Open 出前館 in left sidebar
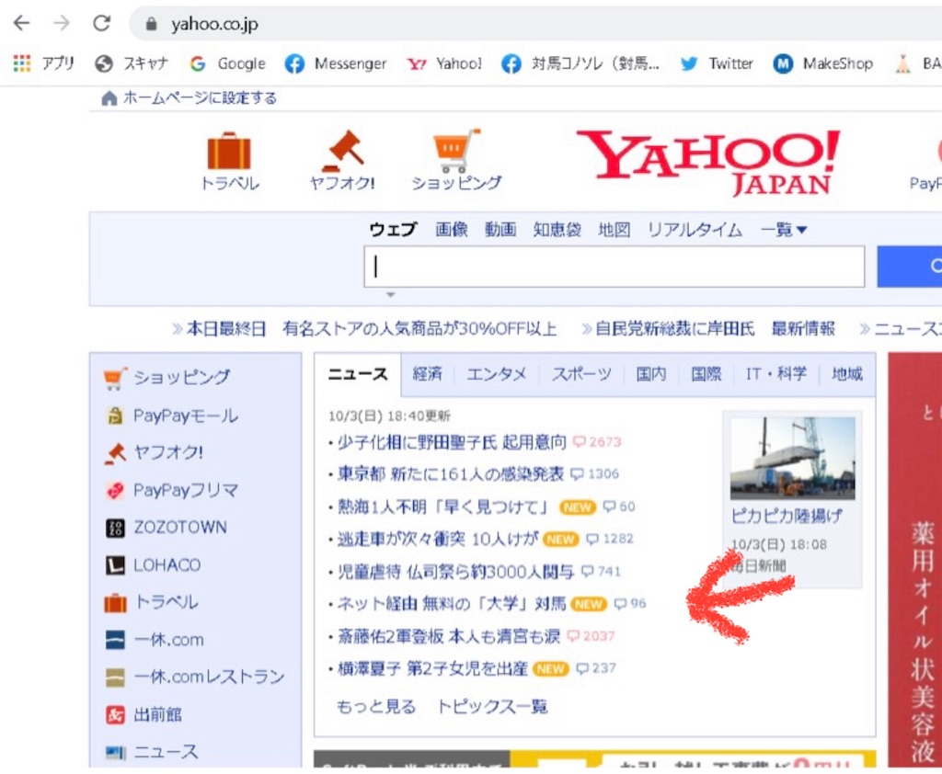The width and height of the screenshot is (942, 774). click(144, 714)
